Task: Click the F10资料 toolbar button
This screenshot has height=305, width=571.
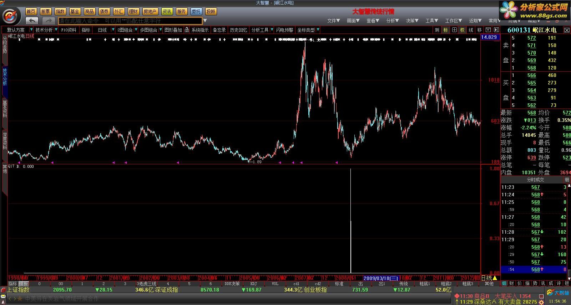Action: [x=69, y=30]
